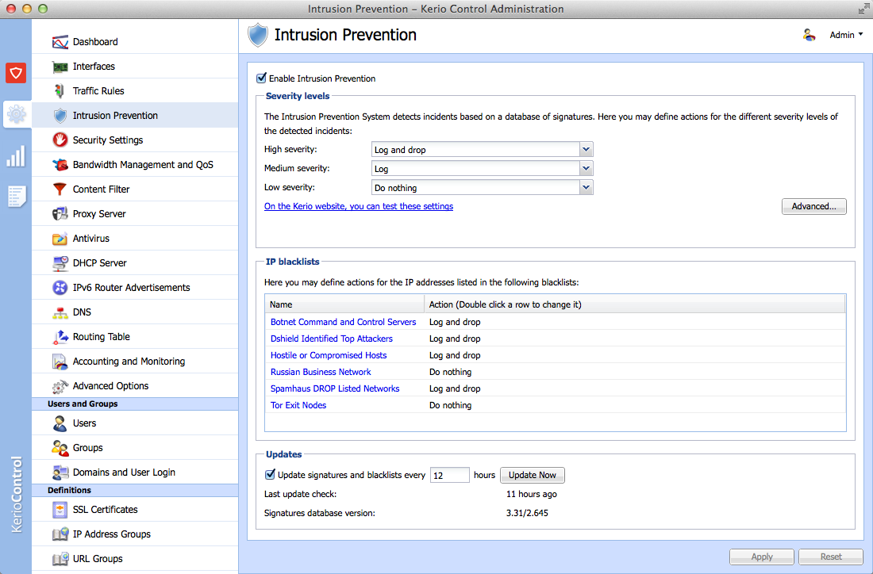Click the Definitions section header

pos(135,490)
